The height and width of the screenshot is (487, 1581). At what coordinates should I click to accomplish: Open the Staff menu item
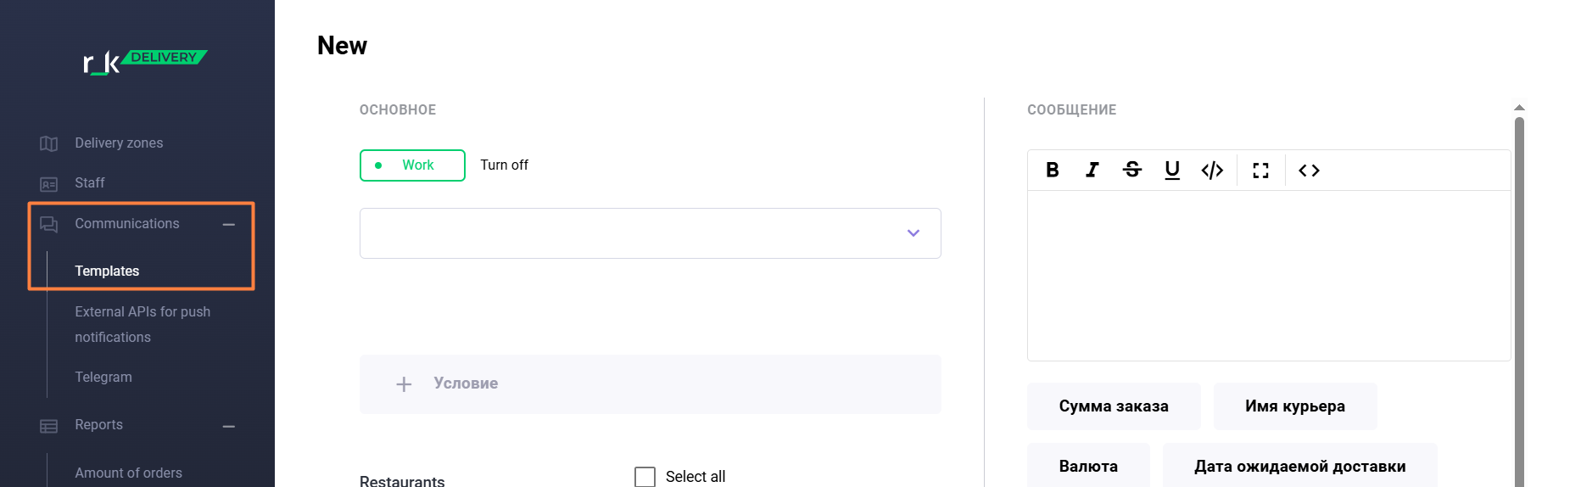tap(89, 183)
